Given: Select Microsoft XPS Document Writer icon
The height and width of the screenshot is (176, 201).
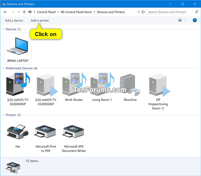Looking at the screenshot, I should (x=73, y=132).
